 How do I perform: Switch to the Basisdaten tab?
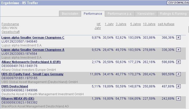[x=70, y=14]
